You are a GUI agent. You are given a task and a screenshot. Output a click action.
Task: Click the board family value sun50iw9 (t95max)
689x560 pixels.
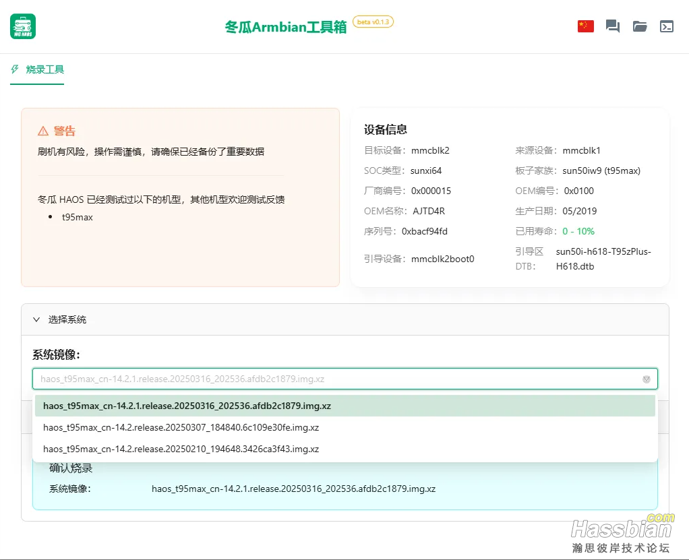pos(601,171)
